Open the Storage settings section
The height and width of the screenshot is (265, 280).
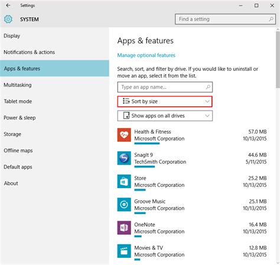pos(12,134)
